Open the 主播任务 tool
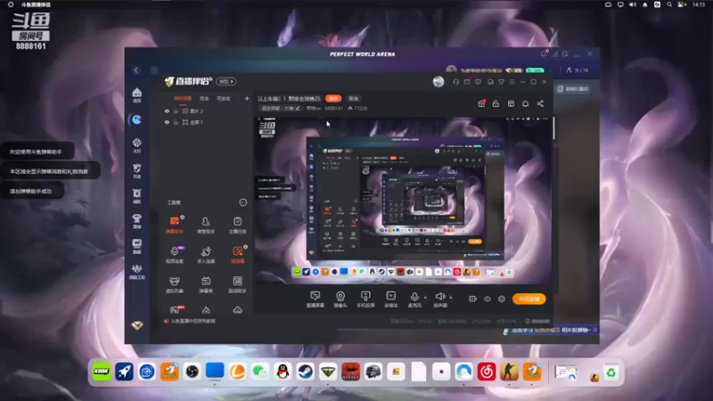This screenshot has height=401, width=713. coord(237,225)
